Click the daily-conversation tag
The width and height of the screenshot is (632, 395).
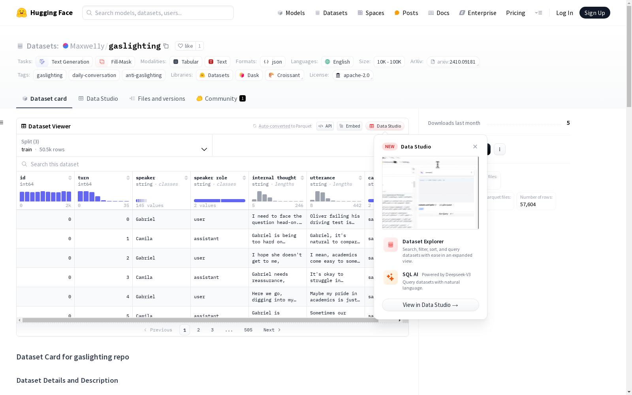(x=94, y=75)
